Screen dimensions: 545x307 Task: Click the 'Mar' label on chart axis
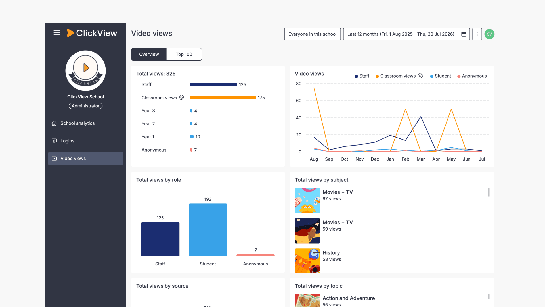click(x=421, y=159)
